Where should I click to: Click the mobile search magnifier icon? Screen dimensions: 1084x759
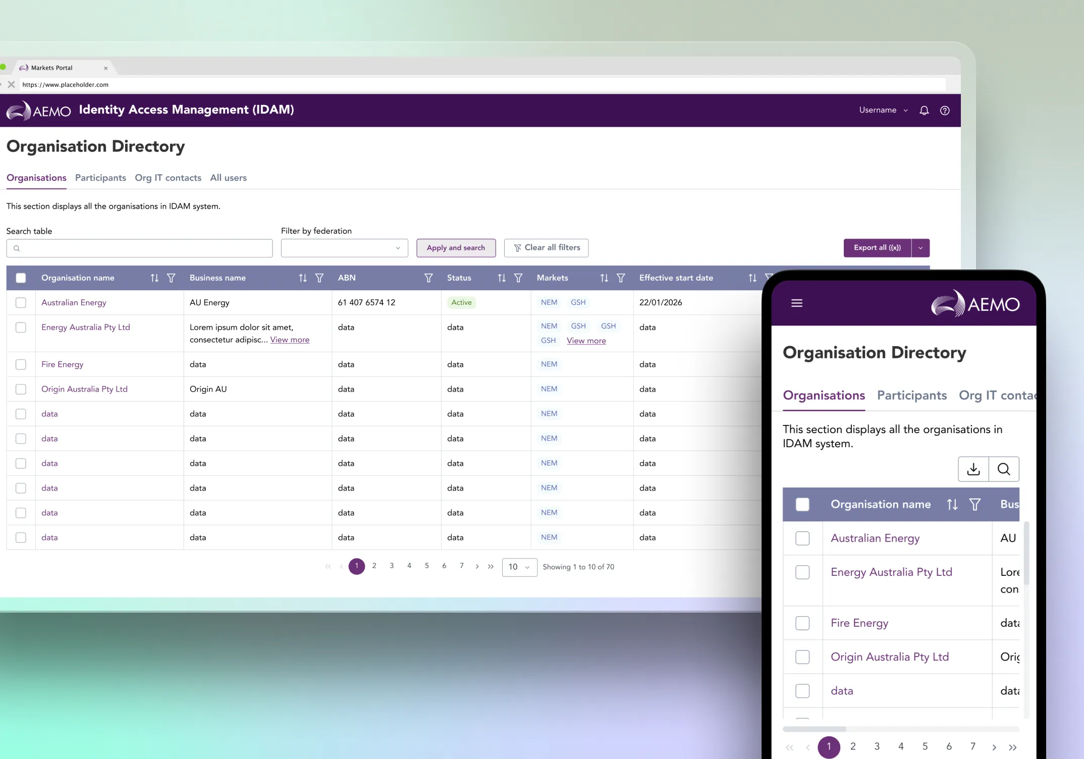click(1004, 469)
